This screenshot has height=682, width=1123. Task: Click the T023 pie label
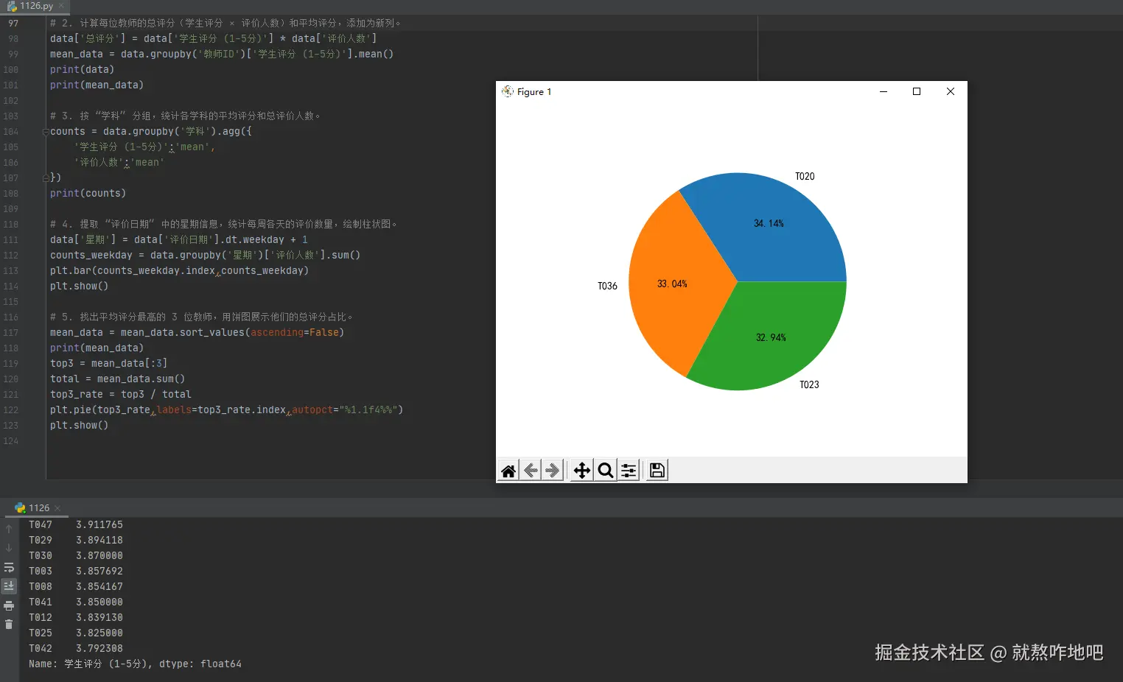(x=809, y=385)
